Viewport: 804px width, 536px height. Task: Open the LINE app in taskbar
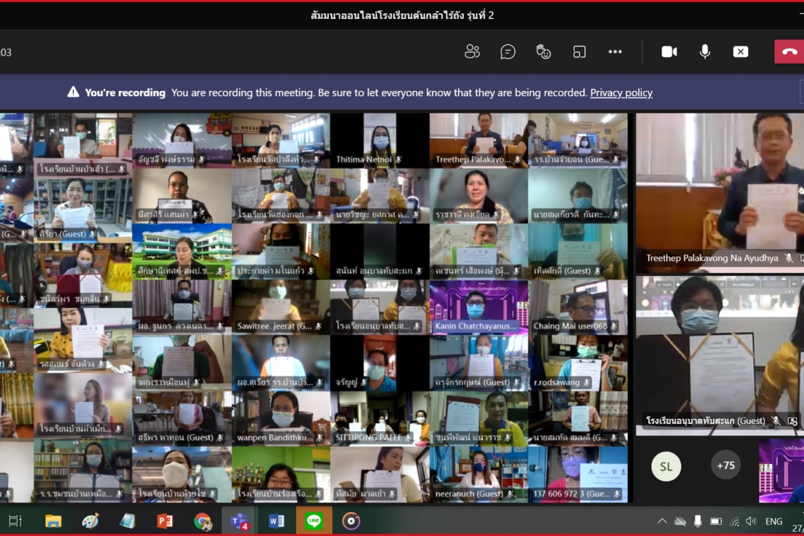(x=314, y=521)
